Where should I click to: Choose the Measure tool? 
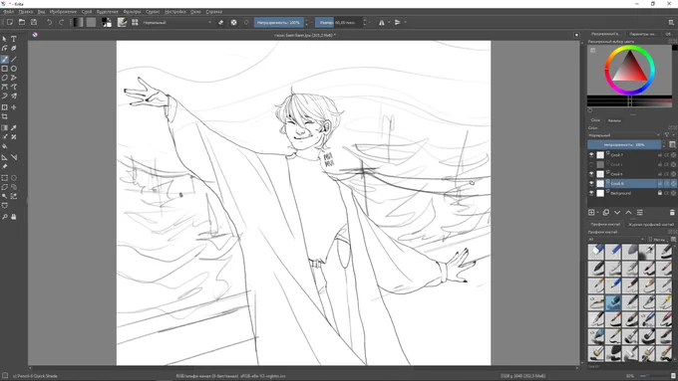point(14,157)
